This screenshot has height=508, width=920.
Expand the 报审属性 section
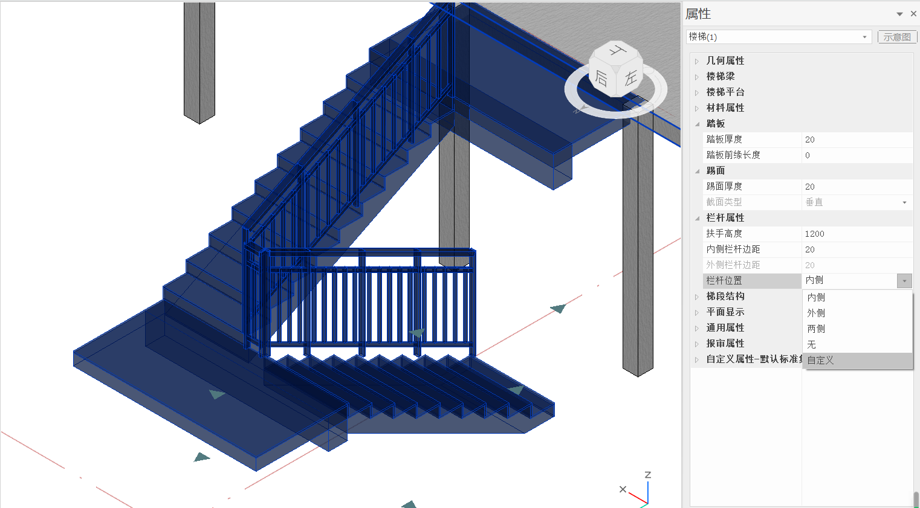click(x=697, y=344)
